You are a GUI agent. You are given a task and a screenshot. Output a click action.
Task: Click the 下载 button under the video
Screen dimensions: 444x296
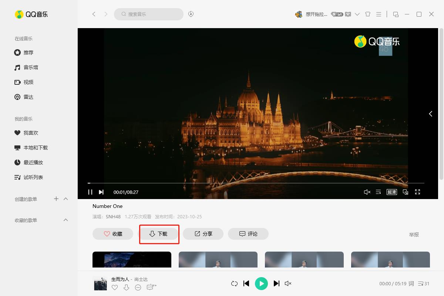[x=158, y=234]
